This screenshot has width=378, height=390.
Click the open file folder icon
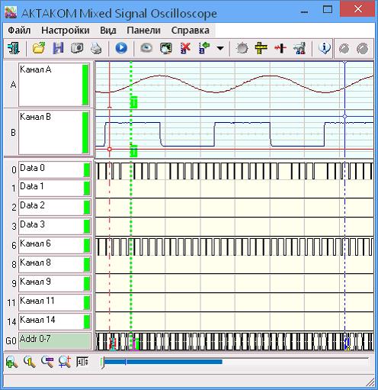pyautogui.click(x=39, y=48)
